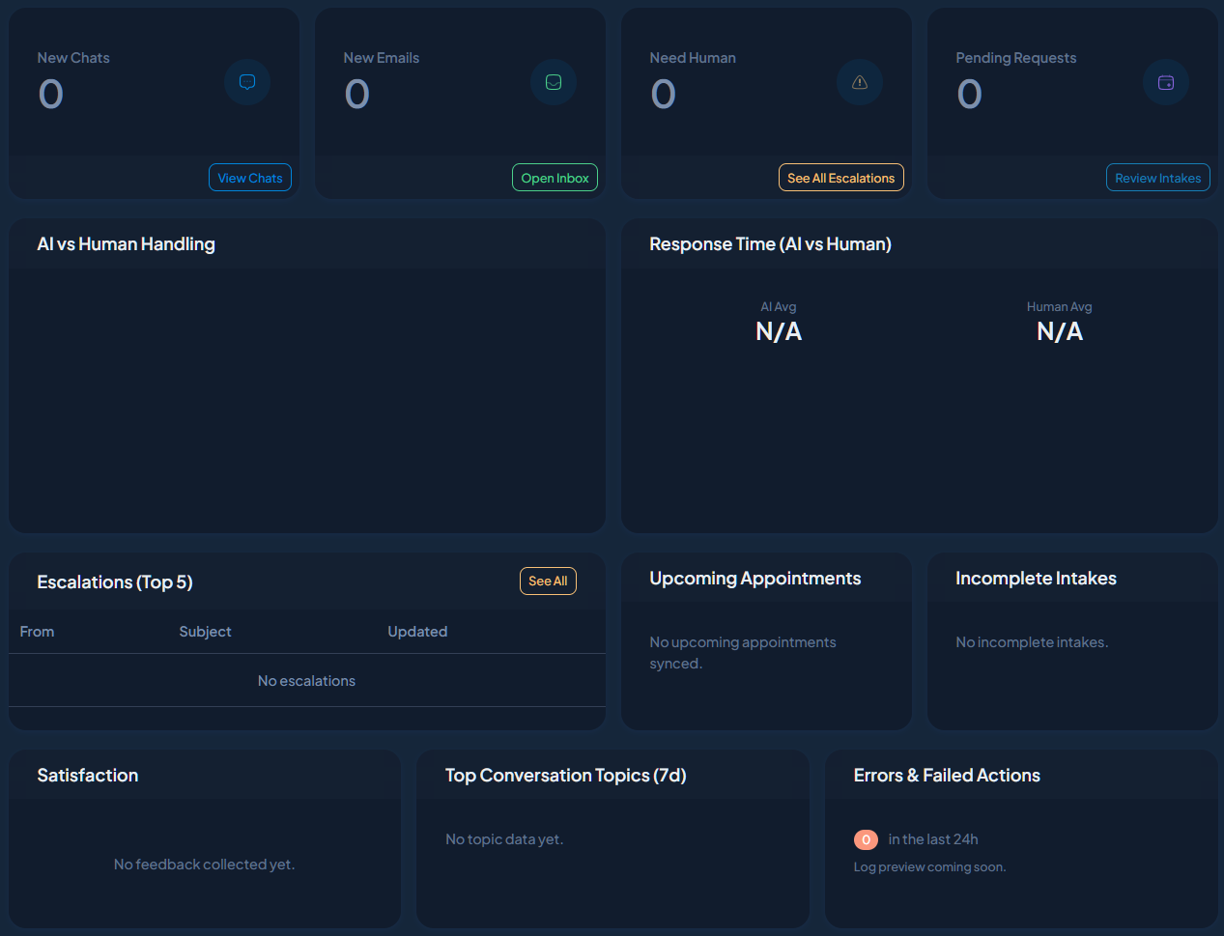Click the Human Avg response time value
The height and width of the screenshot is (936, 1224).
pos(1059,330)
